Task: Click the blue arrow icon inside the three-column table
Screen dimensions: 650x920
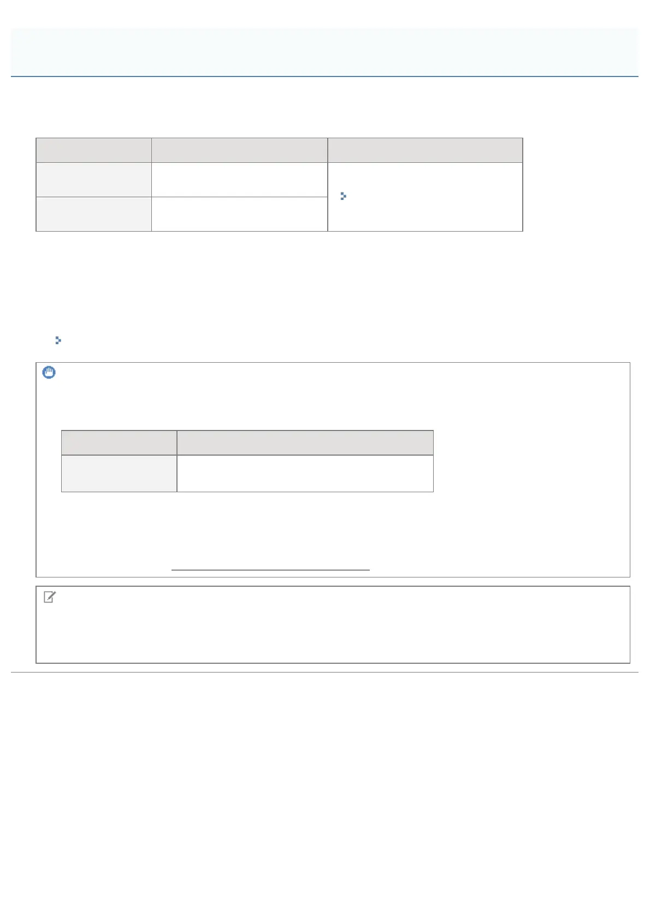Action: coord(343,196)
